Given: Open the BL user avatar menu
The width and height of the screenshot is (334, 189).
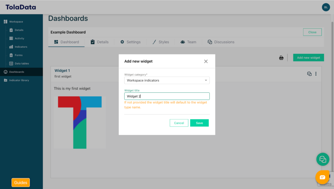Looking at the screenshot, I should tap(326, 7).
